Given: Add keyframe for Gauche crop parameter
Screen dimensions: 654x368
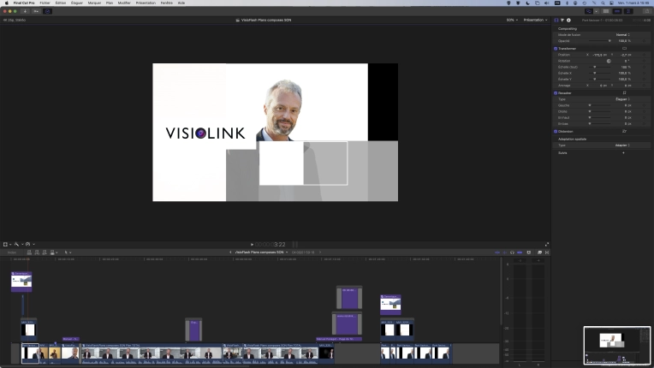Looking at the screenshot, I should point(645,105).
